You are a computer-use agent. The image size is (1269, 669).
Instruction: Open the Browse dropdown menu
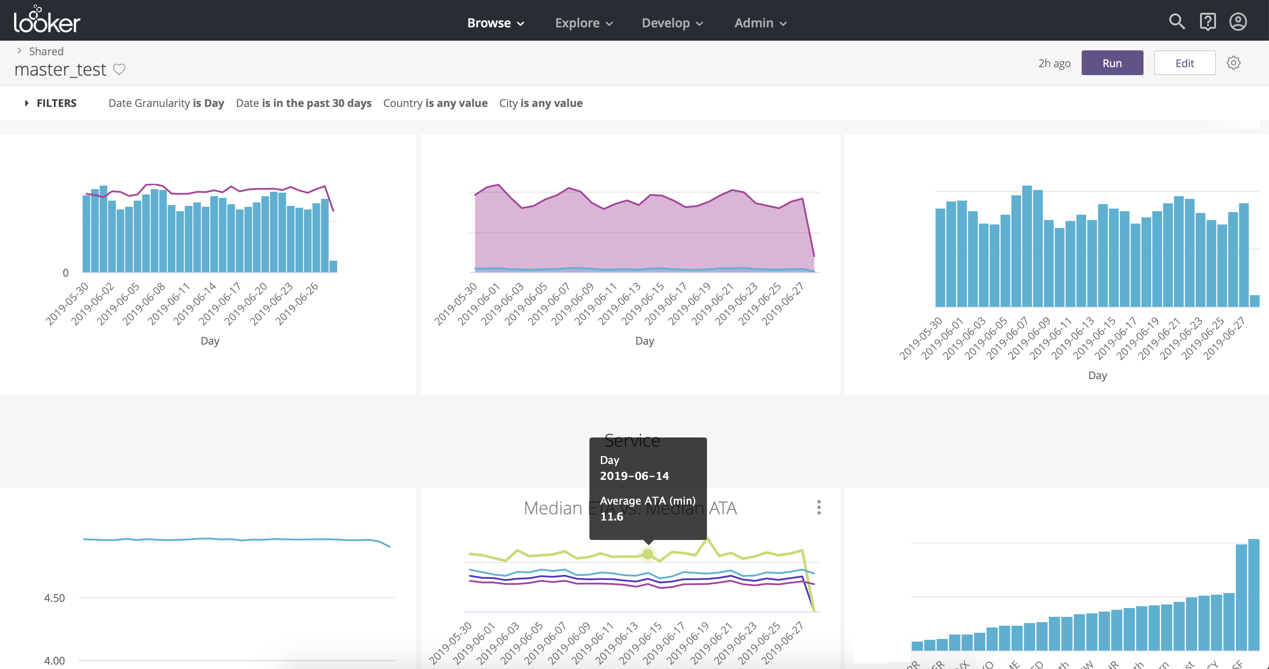[x=495, y=23]
